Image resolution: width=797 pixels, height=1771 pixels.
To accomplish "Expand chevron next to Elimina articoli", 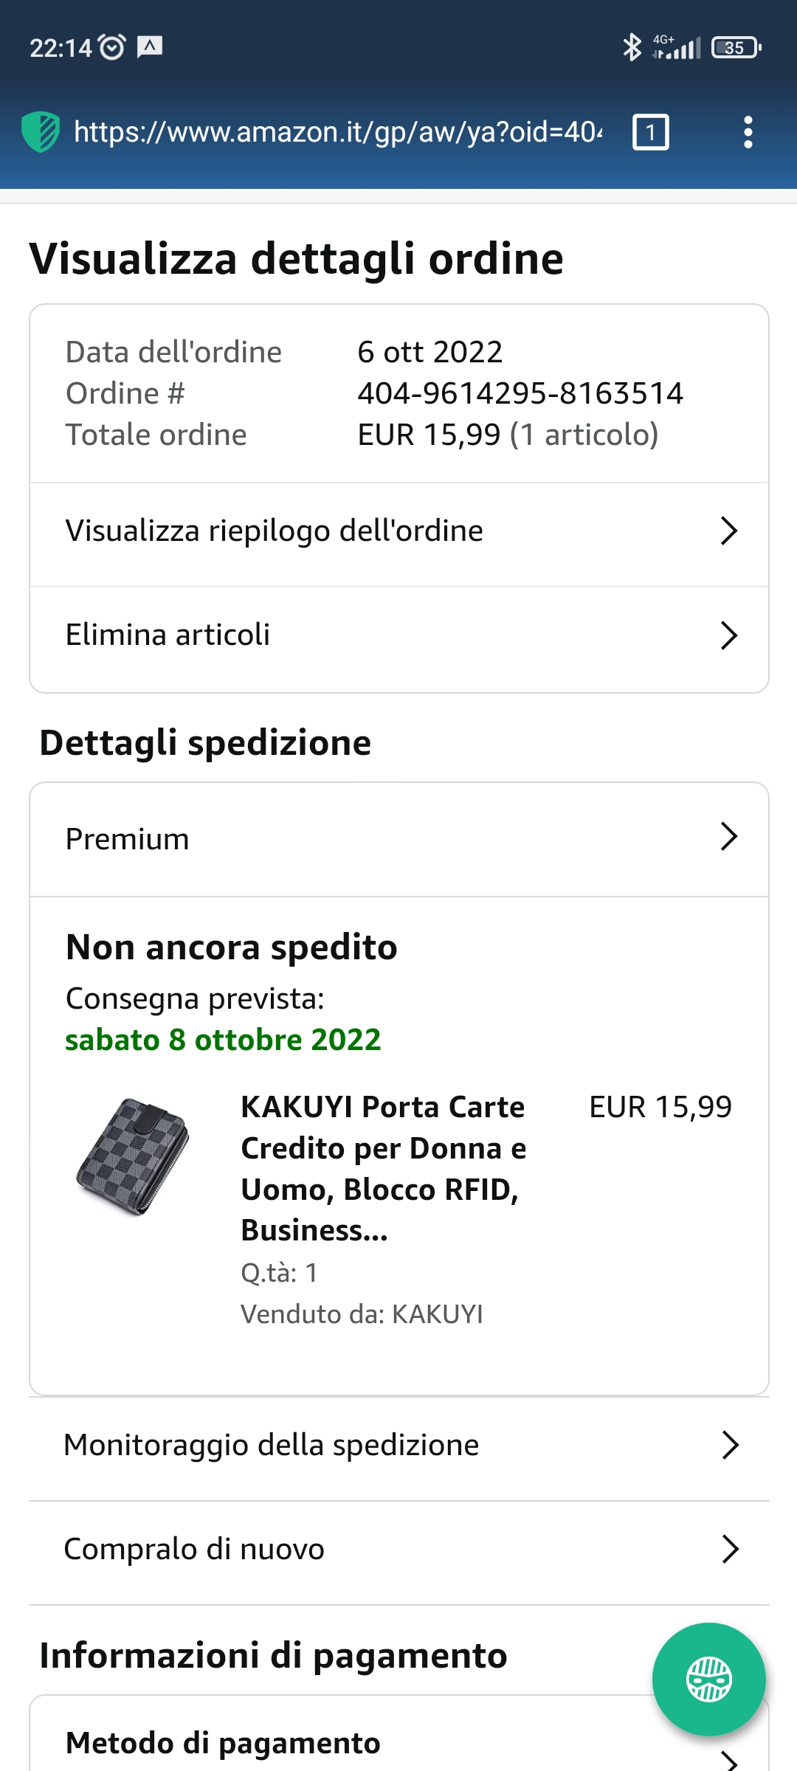I will coord(728,635).
